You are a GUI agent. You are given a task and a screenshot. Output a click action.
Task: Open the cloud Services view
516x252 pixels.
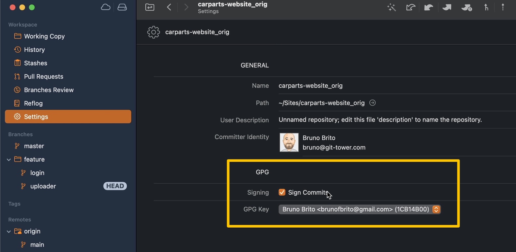pos(105,7)
